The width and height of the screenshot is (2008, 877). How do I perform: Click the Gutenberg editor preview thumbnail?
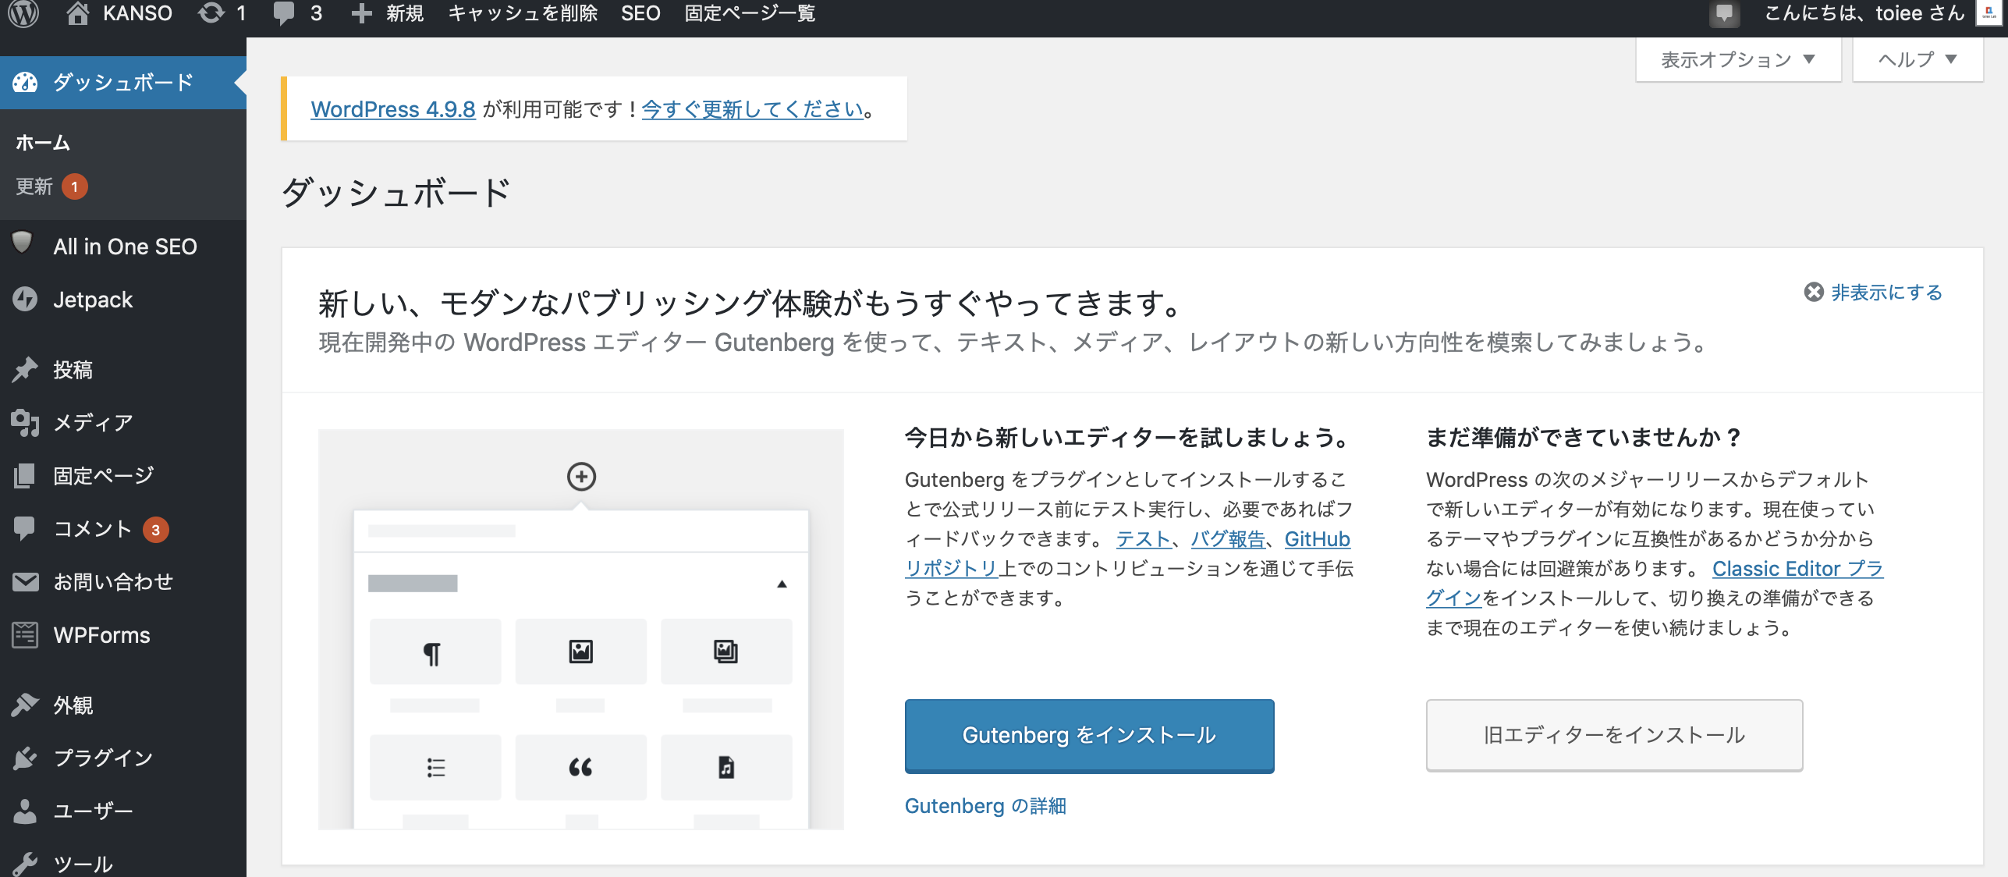tap(580, 629)
